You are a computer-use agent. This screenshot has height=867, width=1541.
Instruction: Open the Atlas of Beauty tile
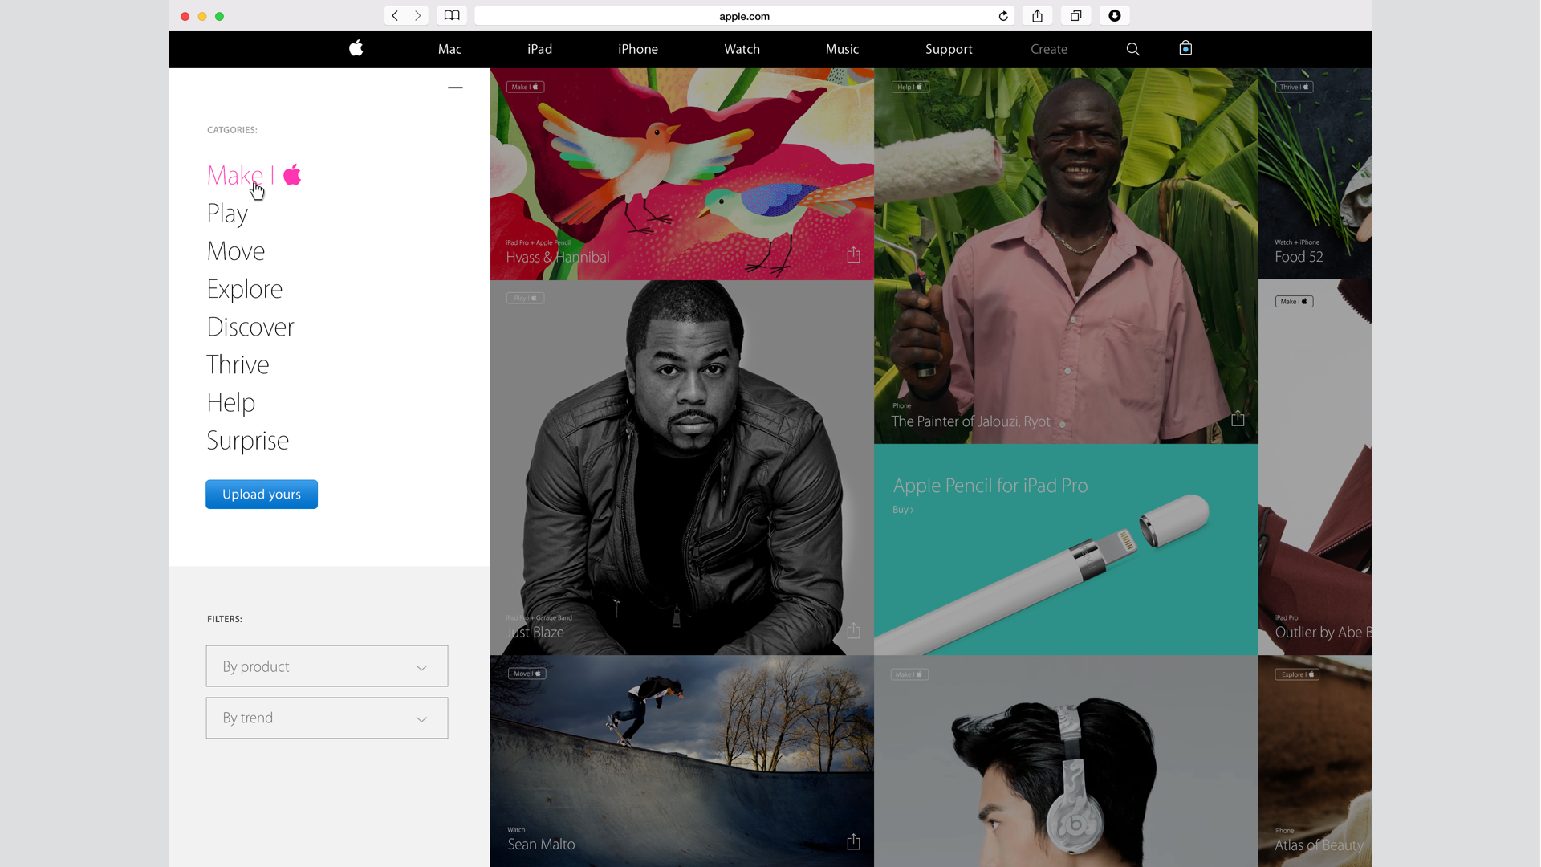click(1315, 761)
